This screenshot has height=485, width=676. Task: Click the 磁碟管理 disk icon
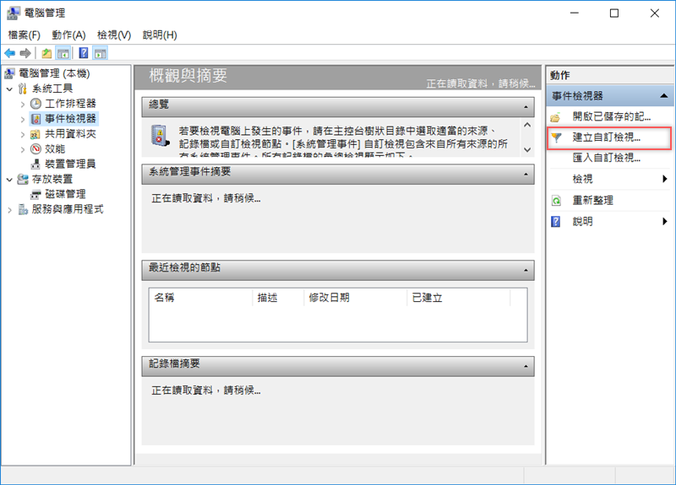point(35,195)
